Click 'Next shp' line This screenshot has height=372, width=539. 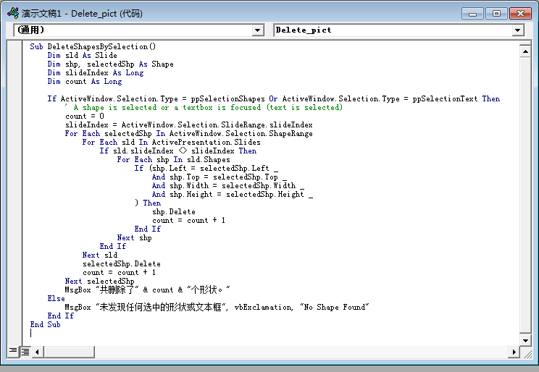click(135, 237)
